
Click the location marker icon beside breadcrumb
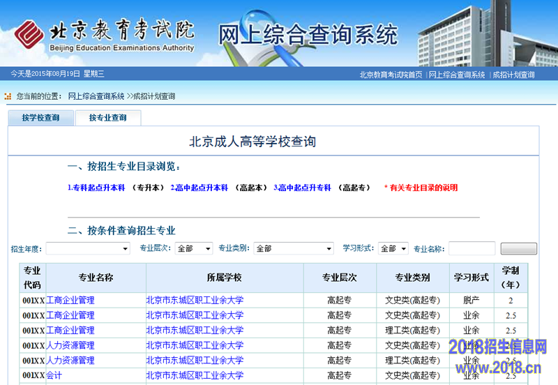pos(8,96)
